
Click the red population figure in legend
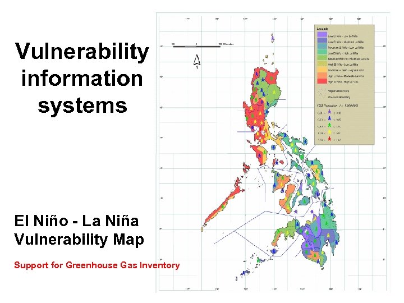pyautogui.click(x=329, y=139)
